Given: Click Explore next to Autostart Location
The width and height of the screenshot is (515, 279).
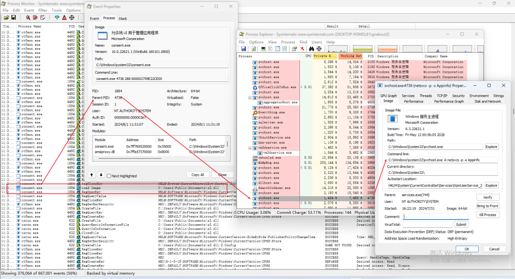Looking at the screenshot, I should pos(491,186).
